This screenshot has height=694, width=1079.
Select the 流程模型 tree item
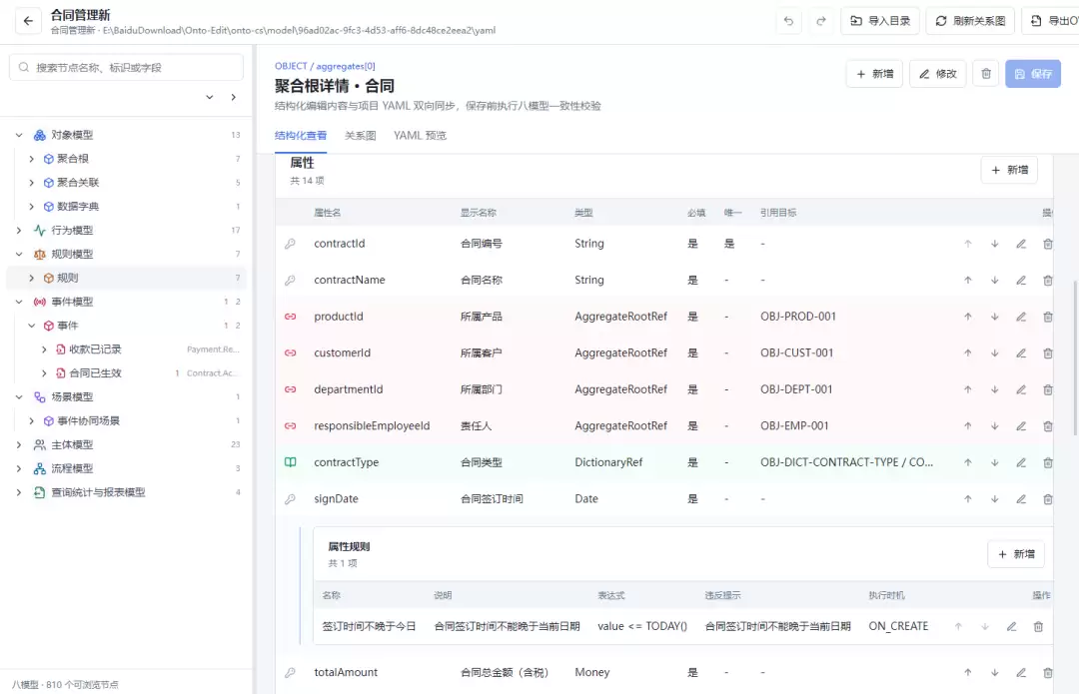(x=127, y=468)
